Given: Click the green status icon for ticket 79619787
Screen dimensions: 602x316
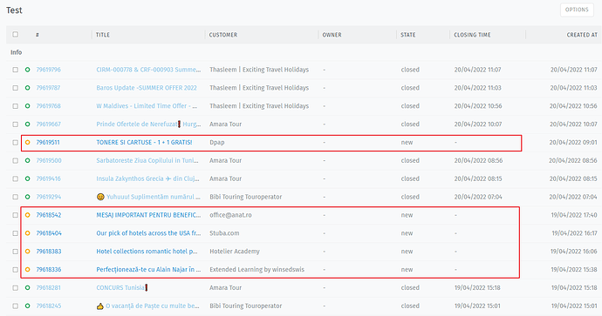Looking at the screenshot, I should click(28, 88).
